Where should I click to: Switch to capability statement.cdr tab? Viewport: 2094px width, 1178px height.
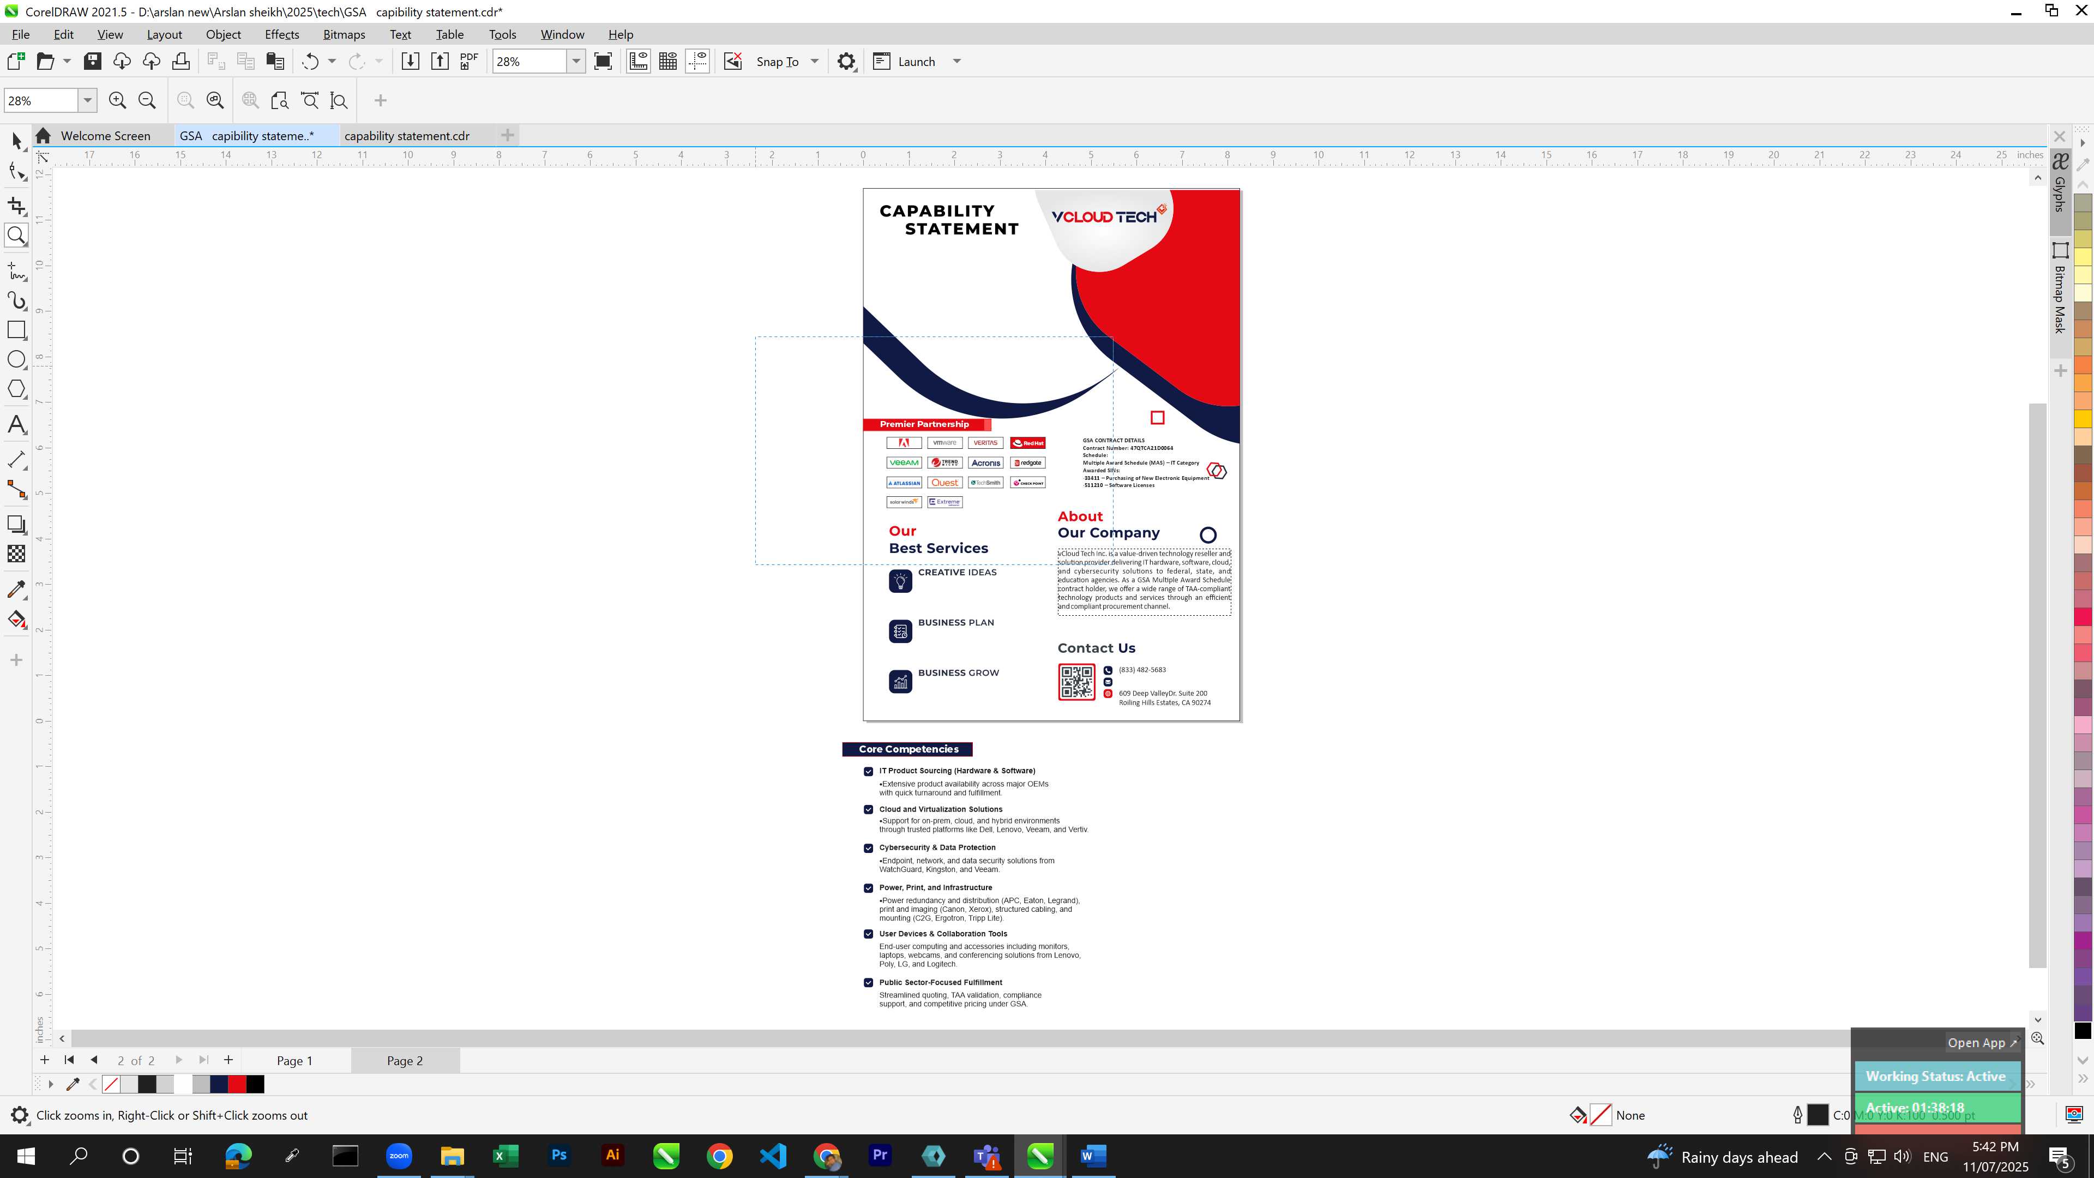click(406, 136)
